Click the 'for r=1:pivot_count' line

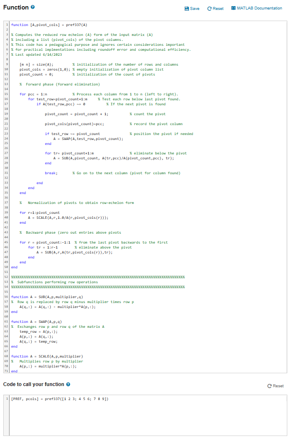[x=40, y=213]
